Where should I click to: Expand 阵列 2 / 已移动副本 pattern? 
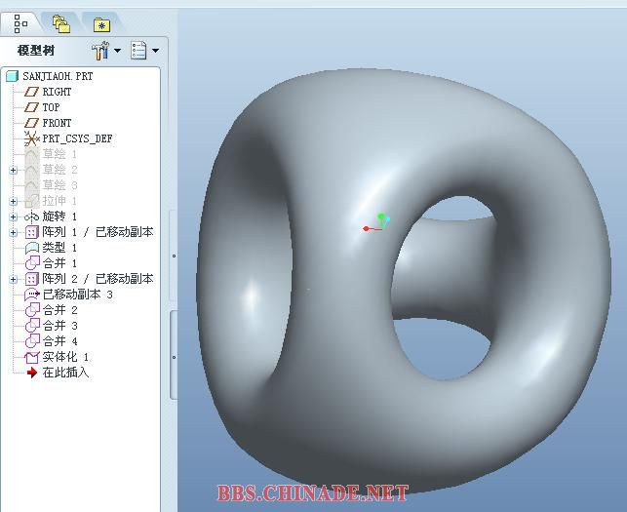tap(14, 279)
